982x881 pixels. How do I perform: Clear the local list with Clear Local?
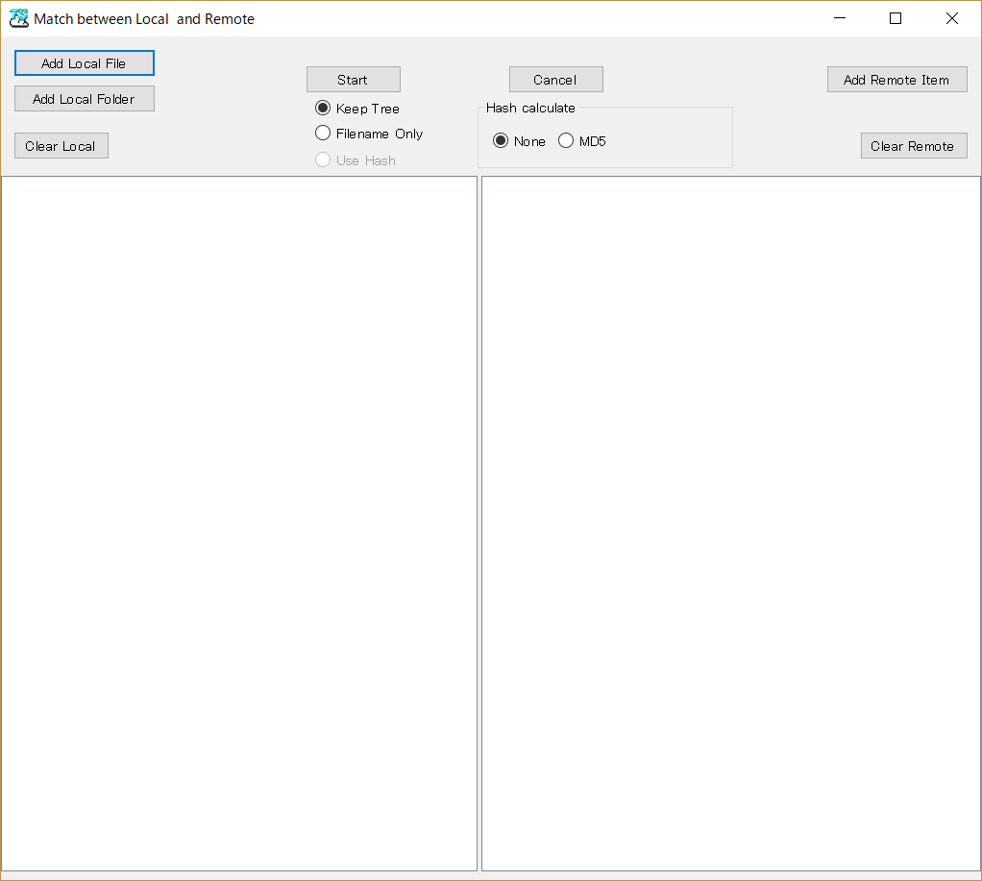click(61, 146)
